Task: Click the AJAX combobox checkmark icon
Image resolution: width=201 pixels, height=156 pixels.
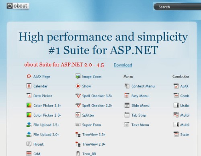Action: [x=176, y=86]
